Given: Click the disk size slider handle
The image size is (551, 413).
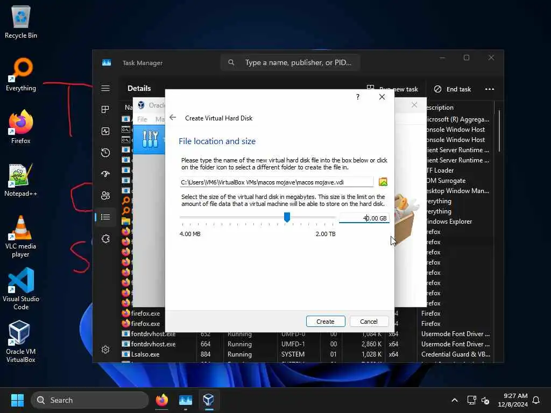Looking at the screenshot, I should pos(287,217).
